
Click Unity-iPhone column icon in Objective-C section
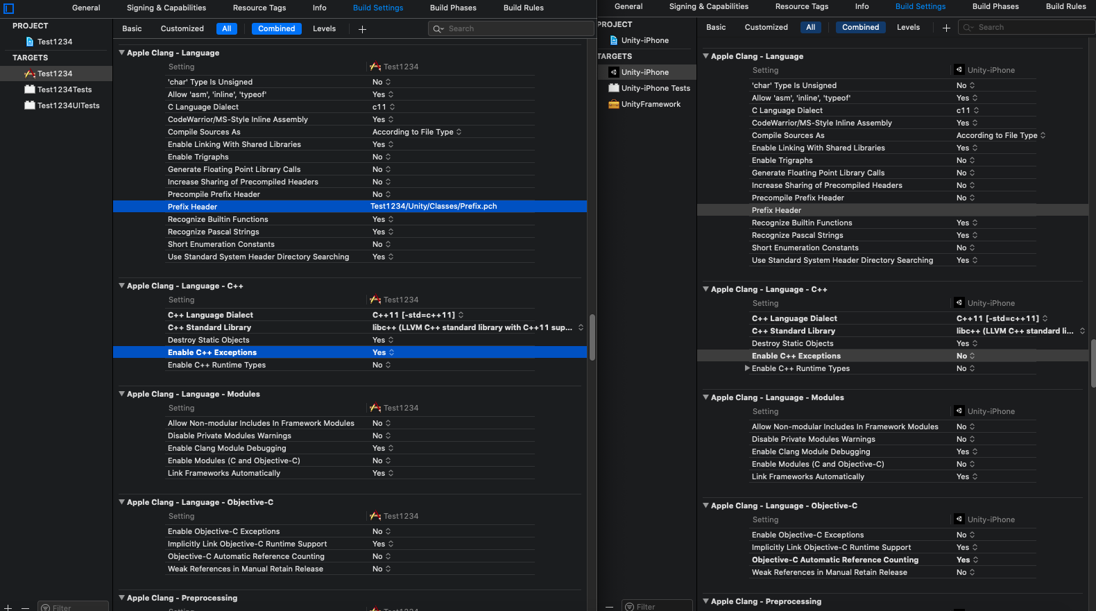coord(959,519)
